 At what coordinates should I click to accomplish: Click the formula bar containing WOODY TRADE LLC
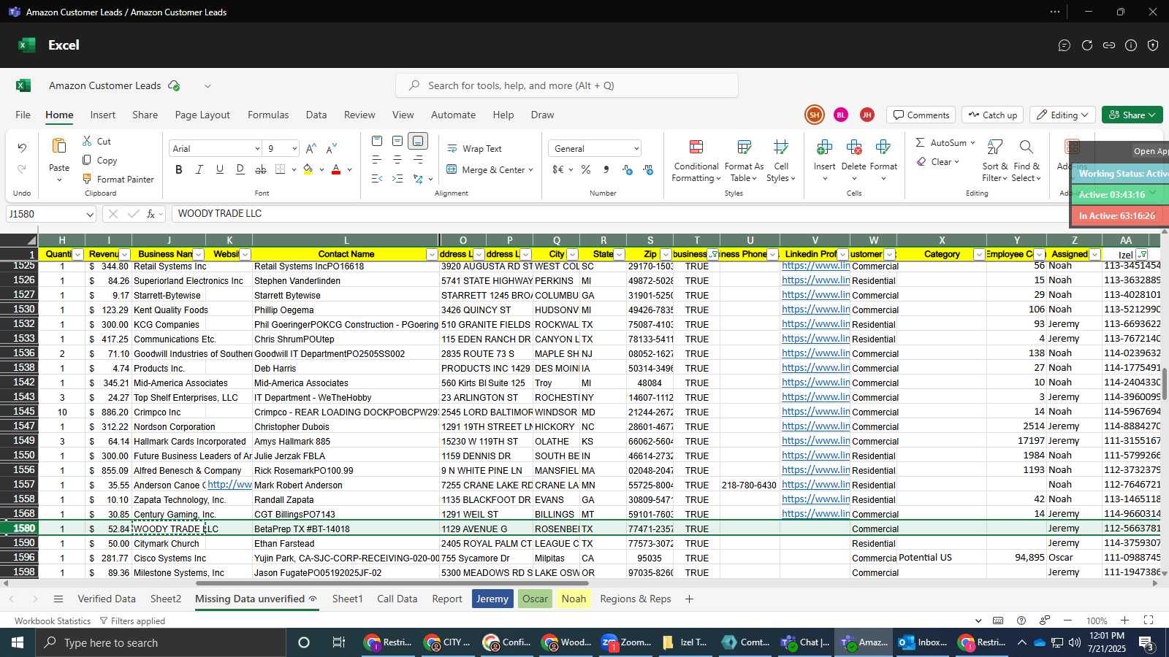pyautogui.click(x=621, y=214)
